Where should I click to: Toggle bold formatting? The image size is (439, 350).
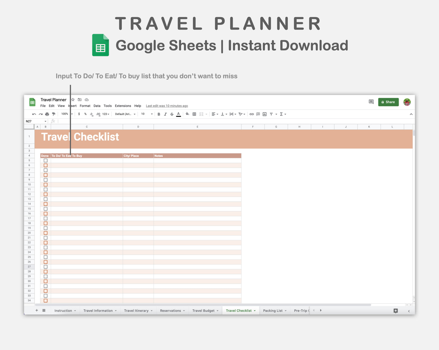[x=159, y=114]
